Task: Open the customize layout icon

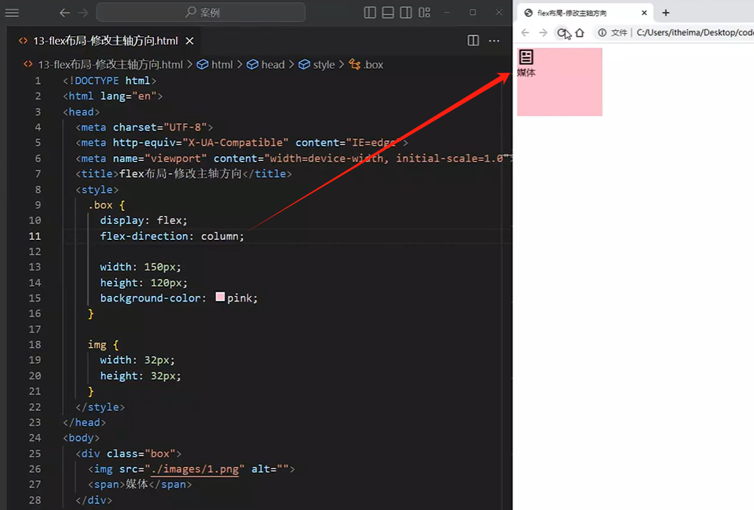Action: coord(424,13)
